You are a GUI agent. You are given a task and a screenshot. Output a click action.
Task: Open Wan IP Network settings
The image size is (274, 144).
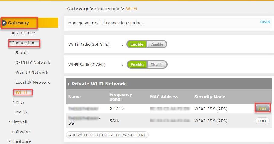(32, 72)
